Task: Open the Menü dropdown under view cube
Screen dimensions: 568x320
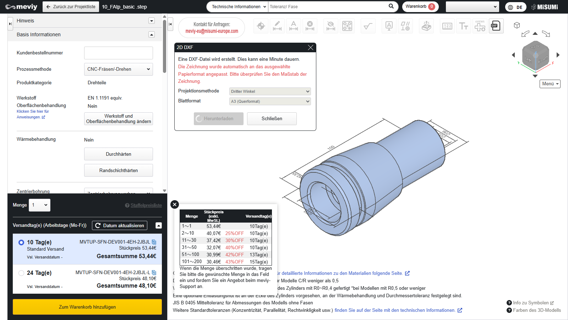Action: click(x=550, y=84)
